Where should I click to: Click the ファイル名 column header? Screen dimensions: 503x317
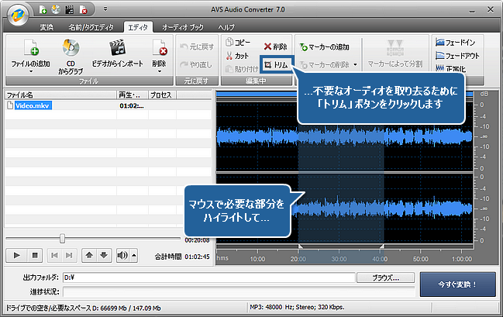point(61,95)
